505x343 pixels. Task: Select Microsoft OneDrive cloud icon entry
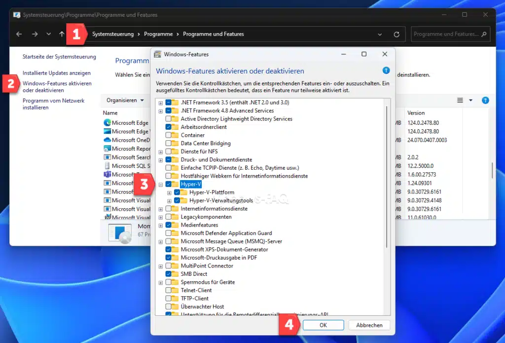tap(107, 140)
